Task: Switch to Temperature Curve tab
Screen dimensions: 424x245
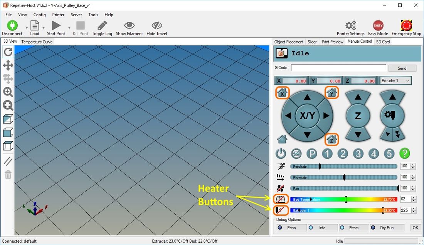Action: coord(37,42)
